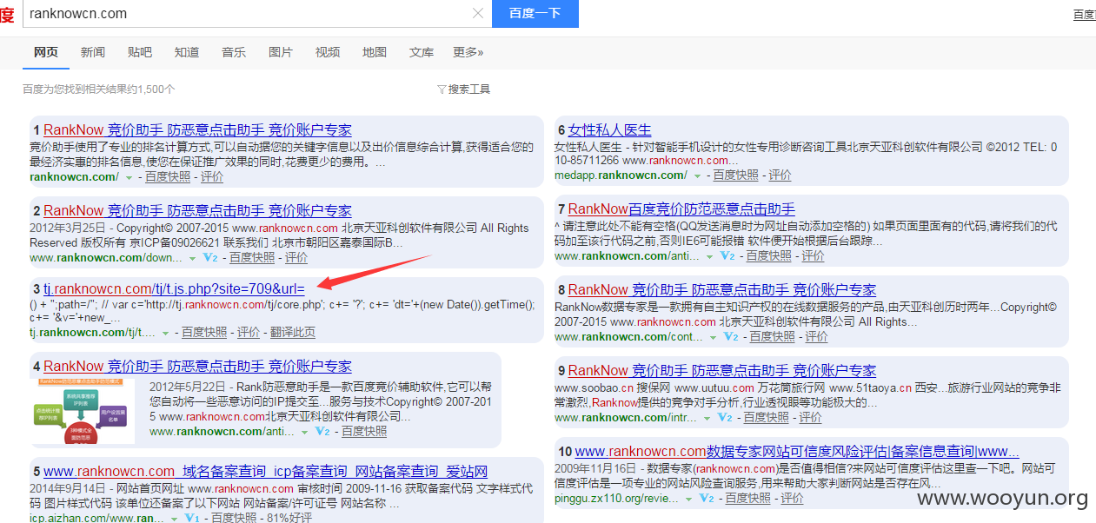Open result 7 RankNow百度竞价防恶意点击助手 link
Image resolution: width=1096 pixels, height=523 pixels.
(681, 209)
